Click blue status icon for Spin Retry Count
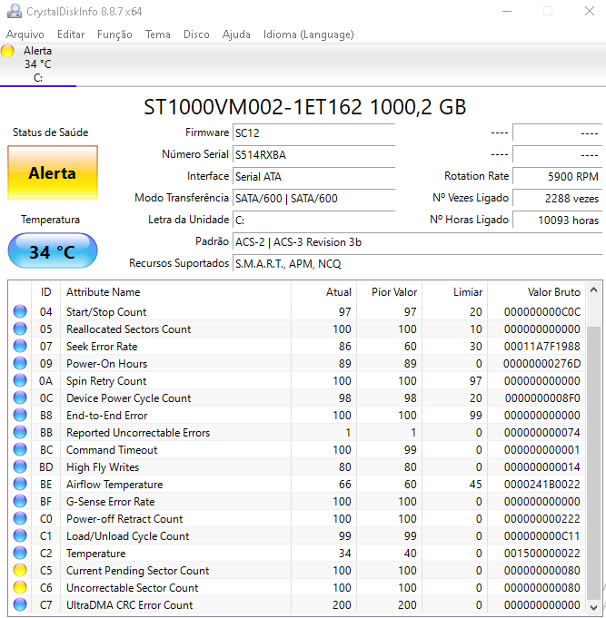 (x=20, y=380)
